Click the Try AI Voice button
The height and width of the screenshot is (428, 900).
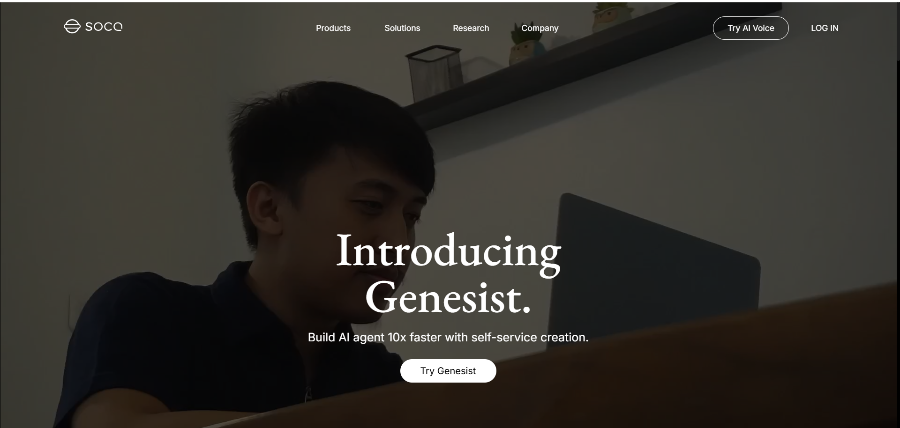(x=750, y=28)
